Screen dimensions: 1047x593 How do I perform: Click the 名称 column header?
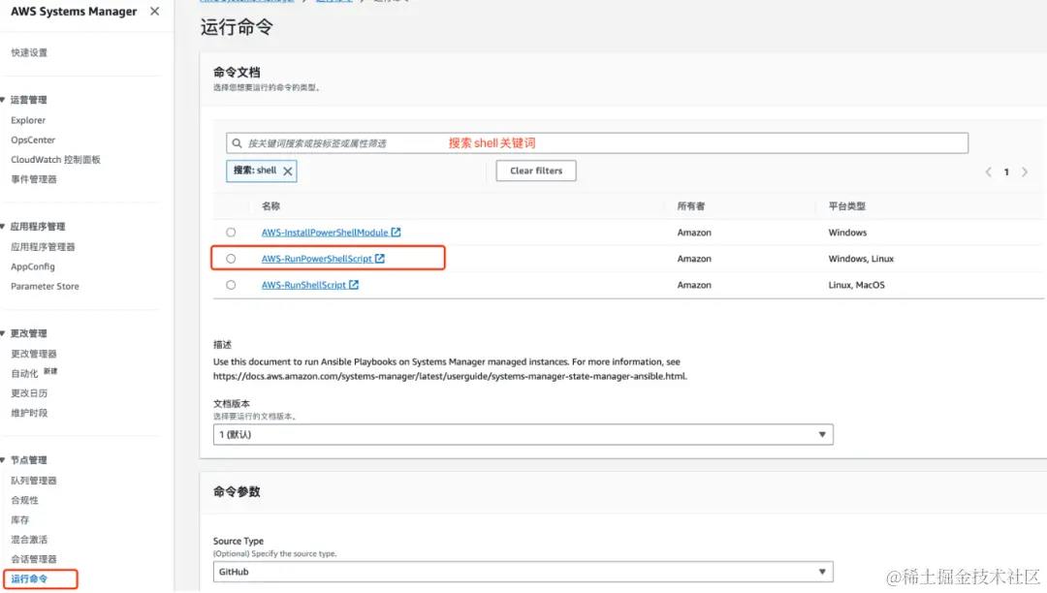[x=271, y=206]
